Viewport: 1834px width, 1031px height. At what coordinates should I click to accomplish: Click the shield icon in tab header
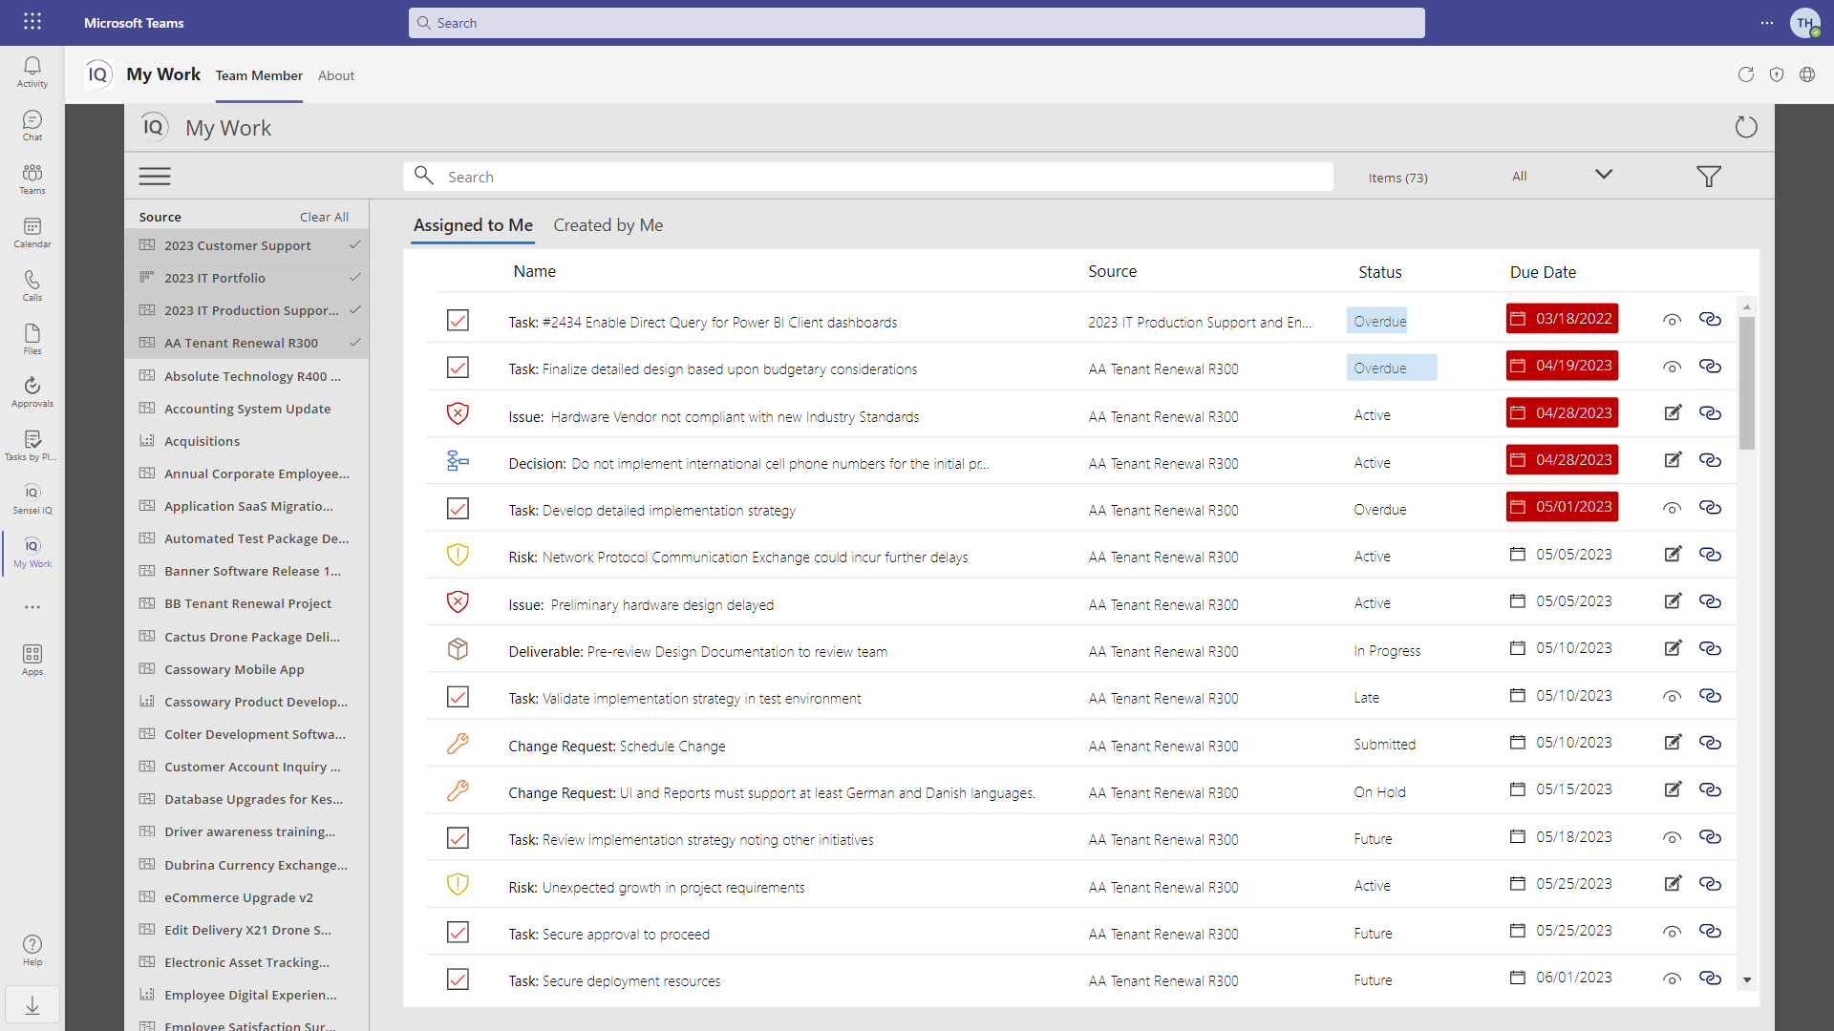pyautogui.click(x=1777, y=74)
